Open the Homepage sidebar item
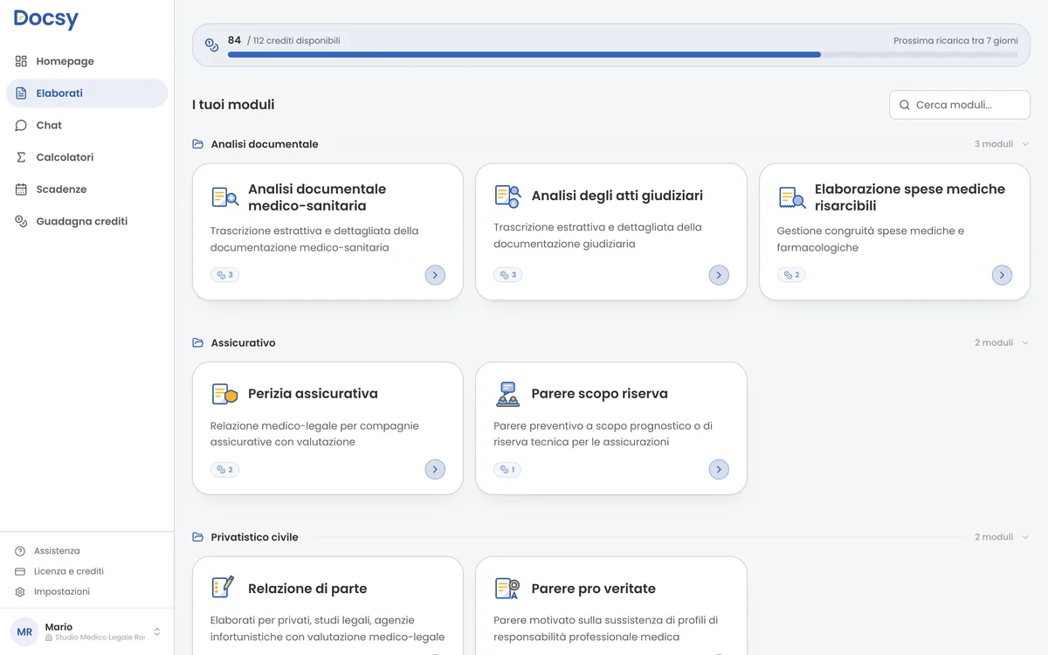 (x=86, y=61)
